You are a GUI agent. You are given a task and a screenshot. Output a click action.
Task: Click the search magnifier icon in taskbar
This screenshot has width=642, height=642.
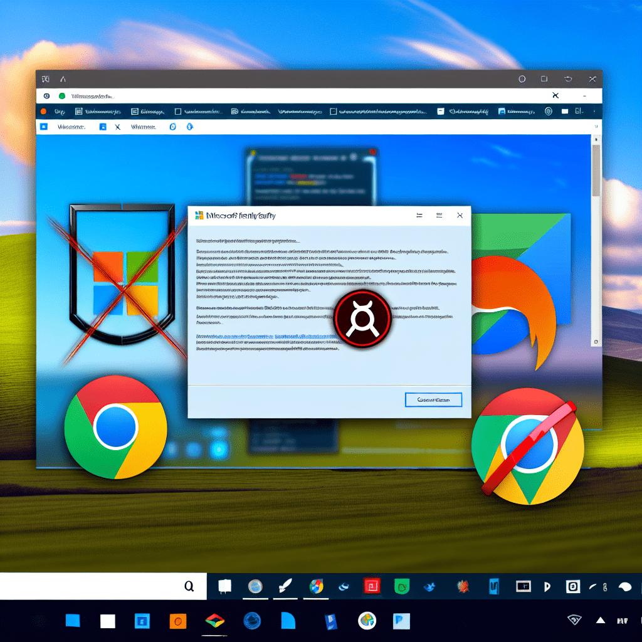click(189, 586)
